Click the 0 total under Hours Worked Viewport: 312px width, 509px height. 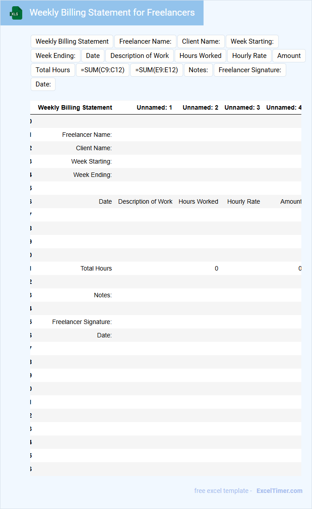tap(216, 268)
